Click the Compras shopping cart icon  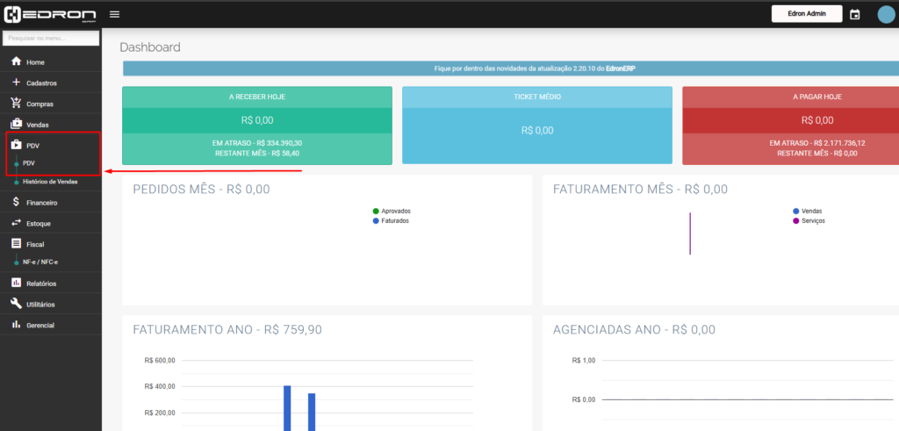tap(16, 104)
